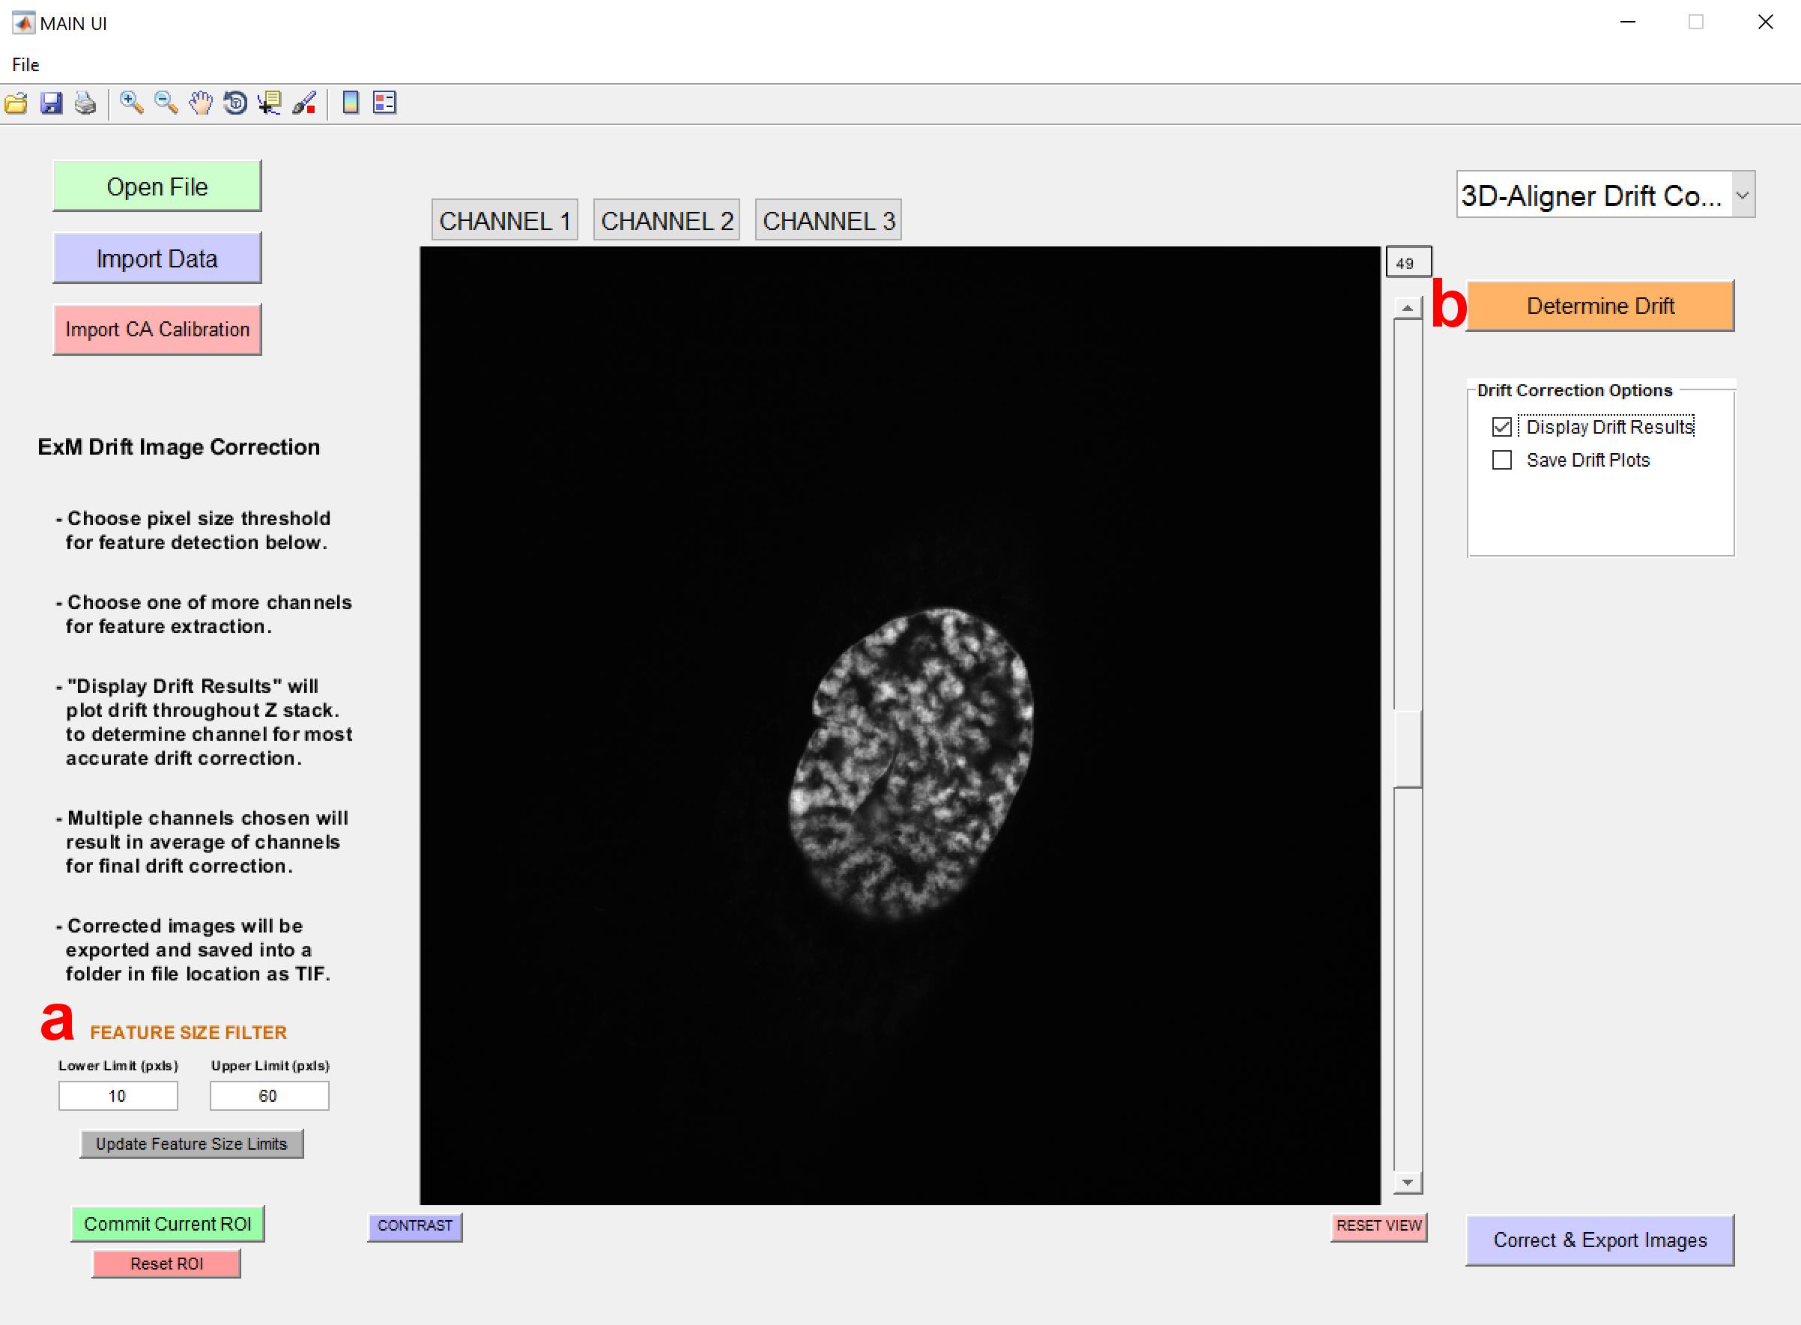Click the Insert Legend icon

point(385,103)
